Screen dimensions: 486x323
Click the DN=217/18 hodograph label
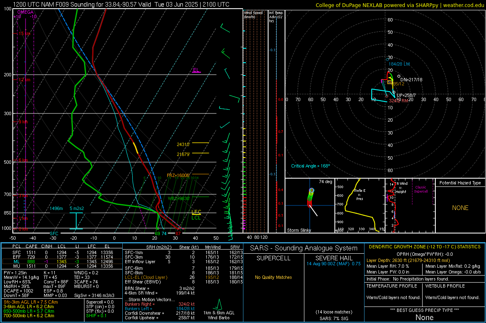[411, 80]
